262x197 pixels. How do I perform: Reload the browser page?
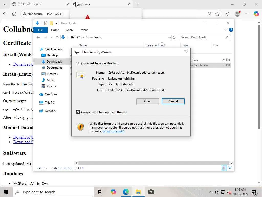coord(14,14)
